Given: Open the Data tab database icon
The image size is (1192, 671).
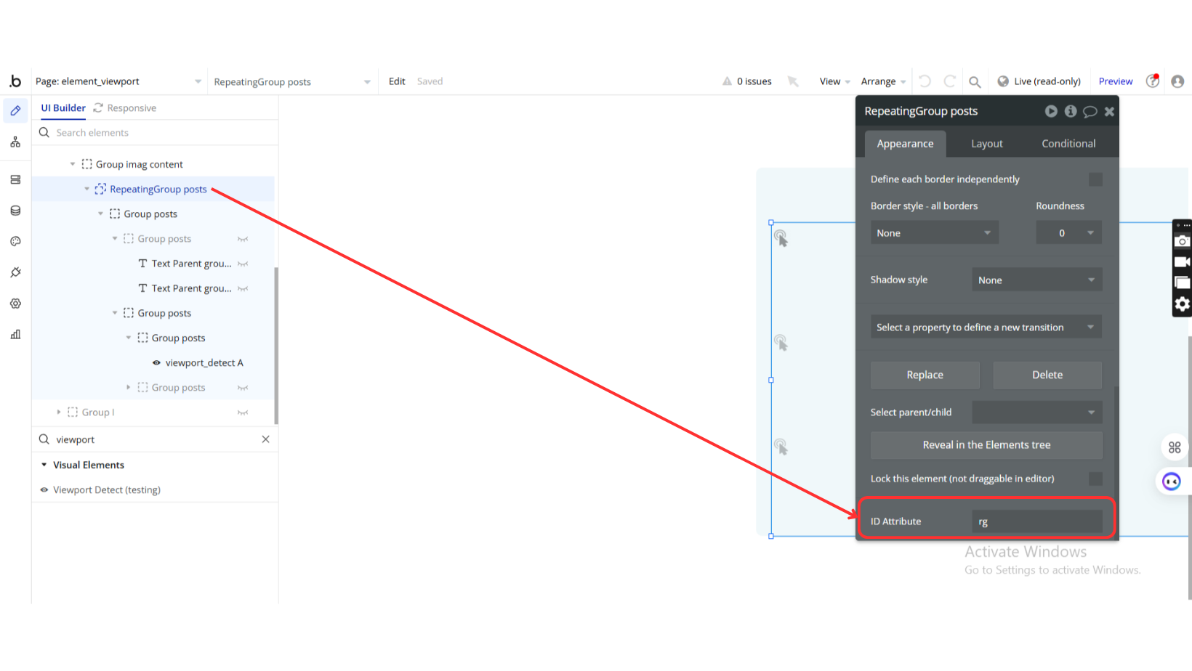Looking at the screenshot, I should 15,211.
